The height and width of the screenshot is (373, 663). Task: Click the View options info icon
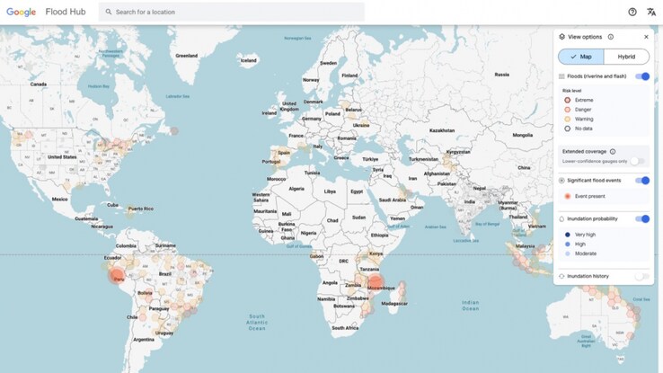[x=611, y=37]
